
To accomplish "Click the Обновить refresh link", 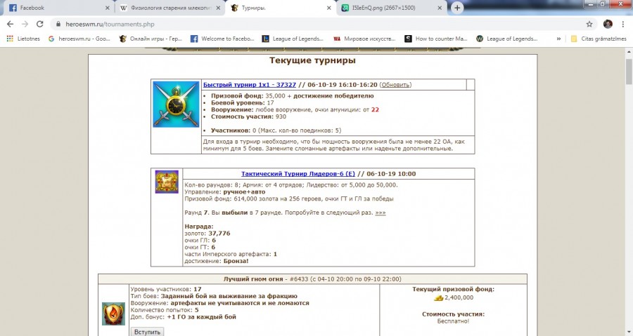I will pyautogui.click(x=395, y=84).
